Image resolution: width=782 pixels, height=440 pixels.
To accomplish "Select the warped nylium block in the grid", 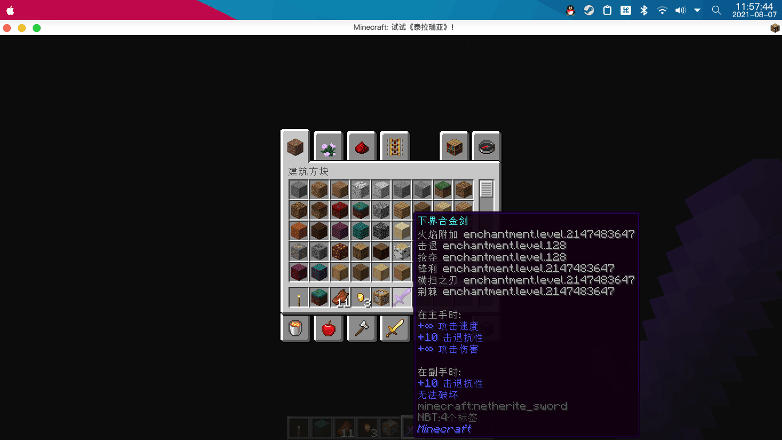I will point(361,210).
